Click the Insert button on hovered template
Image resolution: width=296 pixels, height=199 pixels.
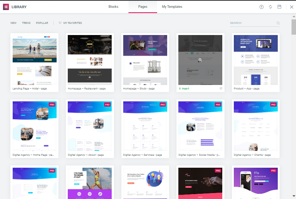pyautogui.click(x=184, y=88)
